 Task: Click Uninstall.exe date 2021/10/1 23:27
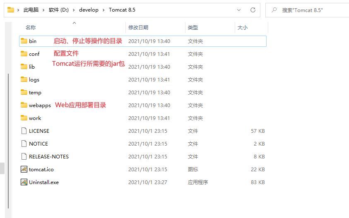147,182
